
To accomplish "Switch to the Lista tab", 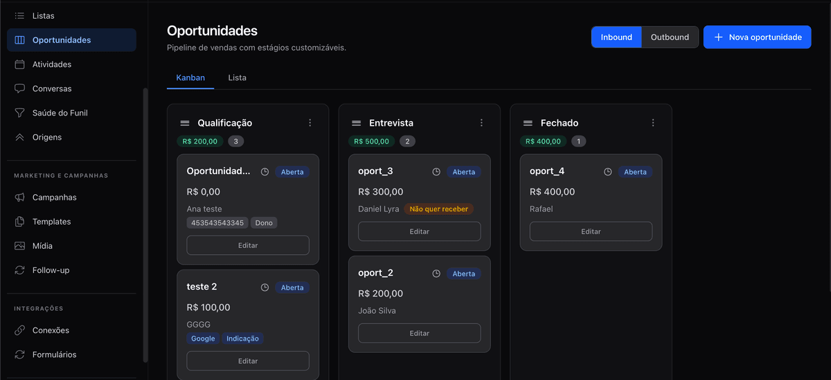I will pos(238,77).
